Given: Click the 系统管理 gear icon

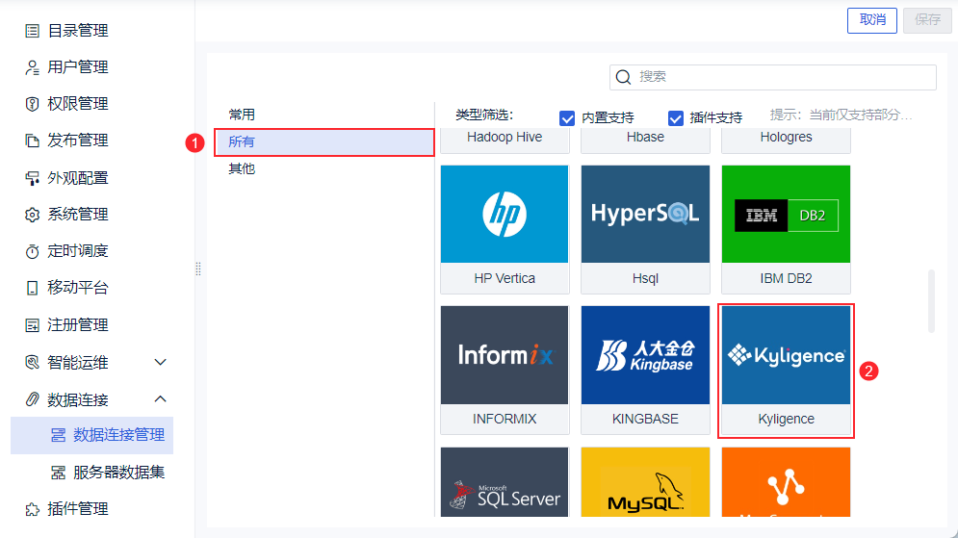Looking at the screenshot, I should click(x=33, y=215).
